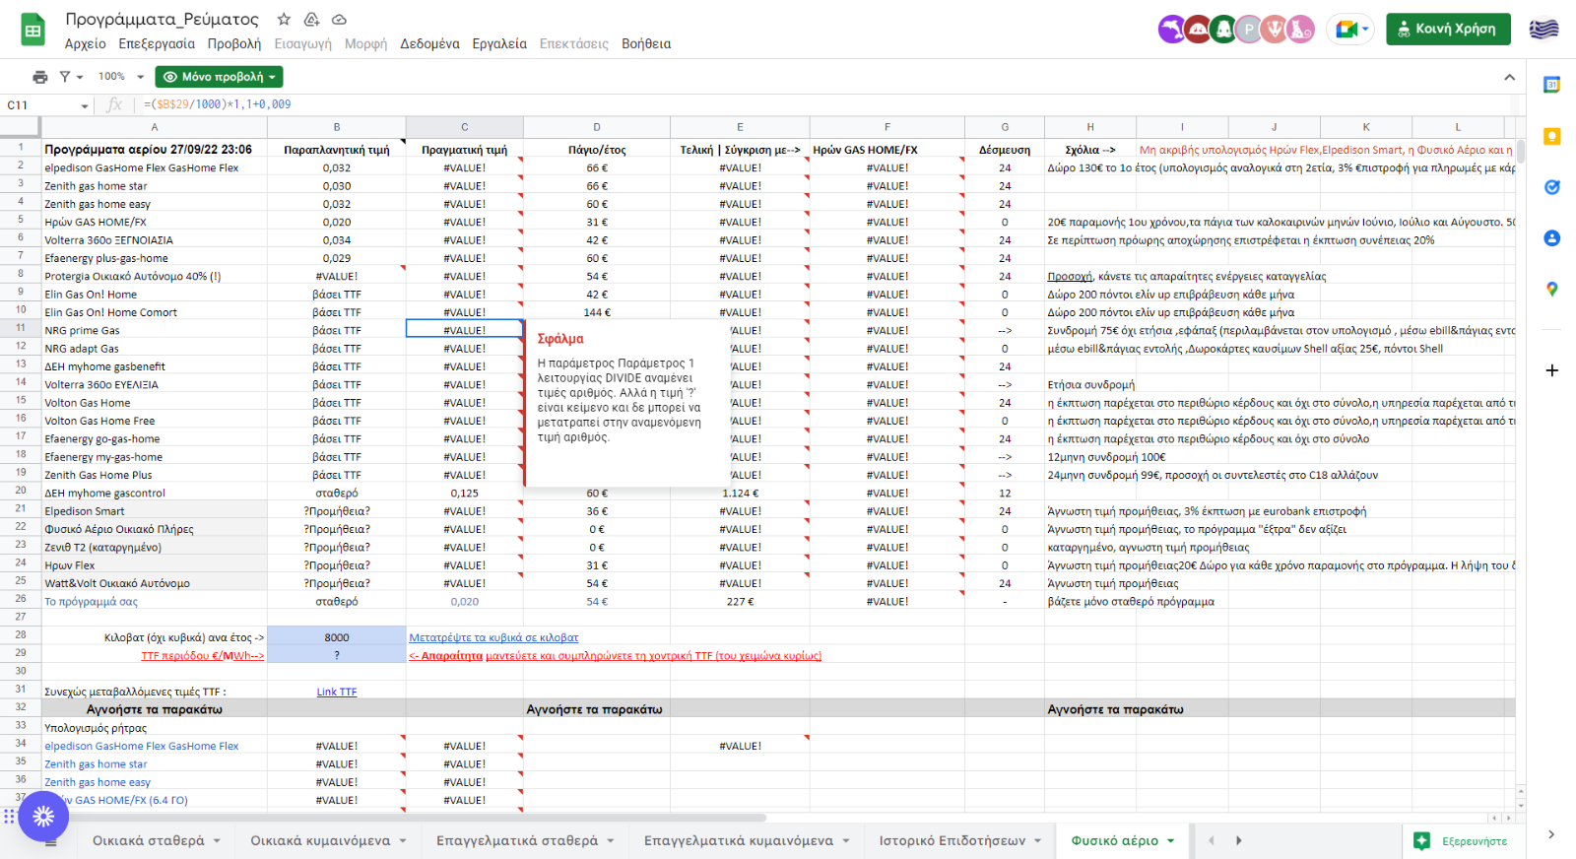Open Επαγγελματικά σταθερά tab dropdown arrow
Viewport: 1576px width, 859px height.
tap(611, 841)
